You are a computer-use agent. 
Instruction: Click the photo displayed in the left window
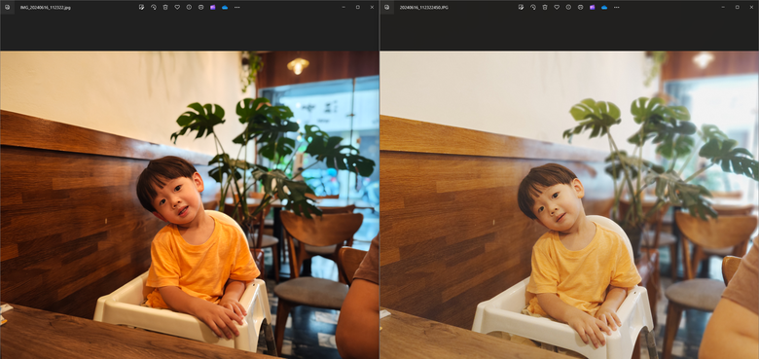pyautogui.click(x=190, y=204)
